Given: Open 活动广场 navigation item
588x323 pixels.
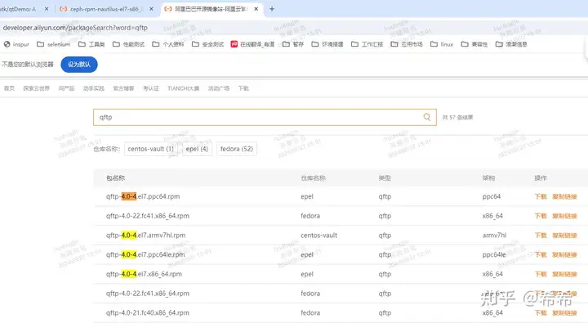Looking at the screenshot, I should [x=219, y=88].
